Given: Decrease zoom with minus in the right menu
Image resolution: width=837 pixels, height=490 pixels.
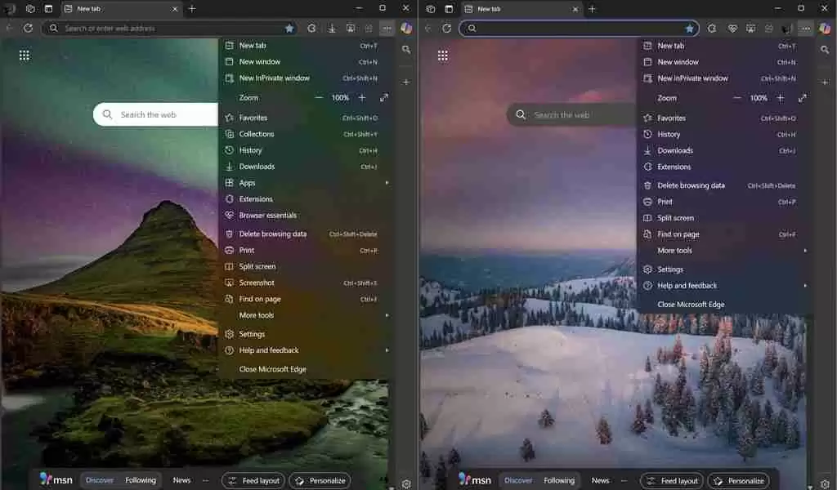Looking at the screenshot, I should click(737, 98).
